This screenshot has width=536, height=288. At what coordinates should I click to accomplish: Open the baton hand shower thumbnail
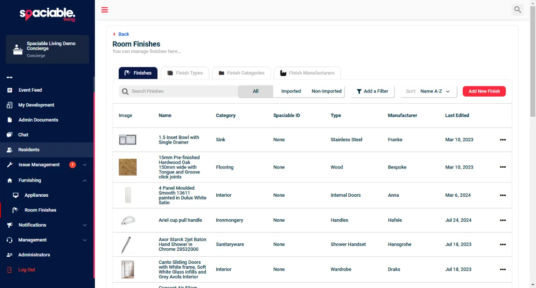[x=126, y=245]
